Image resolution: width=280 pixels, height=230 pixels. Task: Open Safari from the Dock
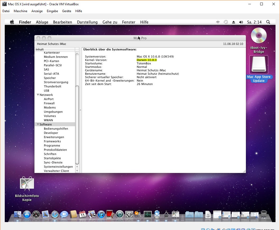(x=55, y=214)
